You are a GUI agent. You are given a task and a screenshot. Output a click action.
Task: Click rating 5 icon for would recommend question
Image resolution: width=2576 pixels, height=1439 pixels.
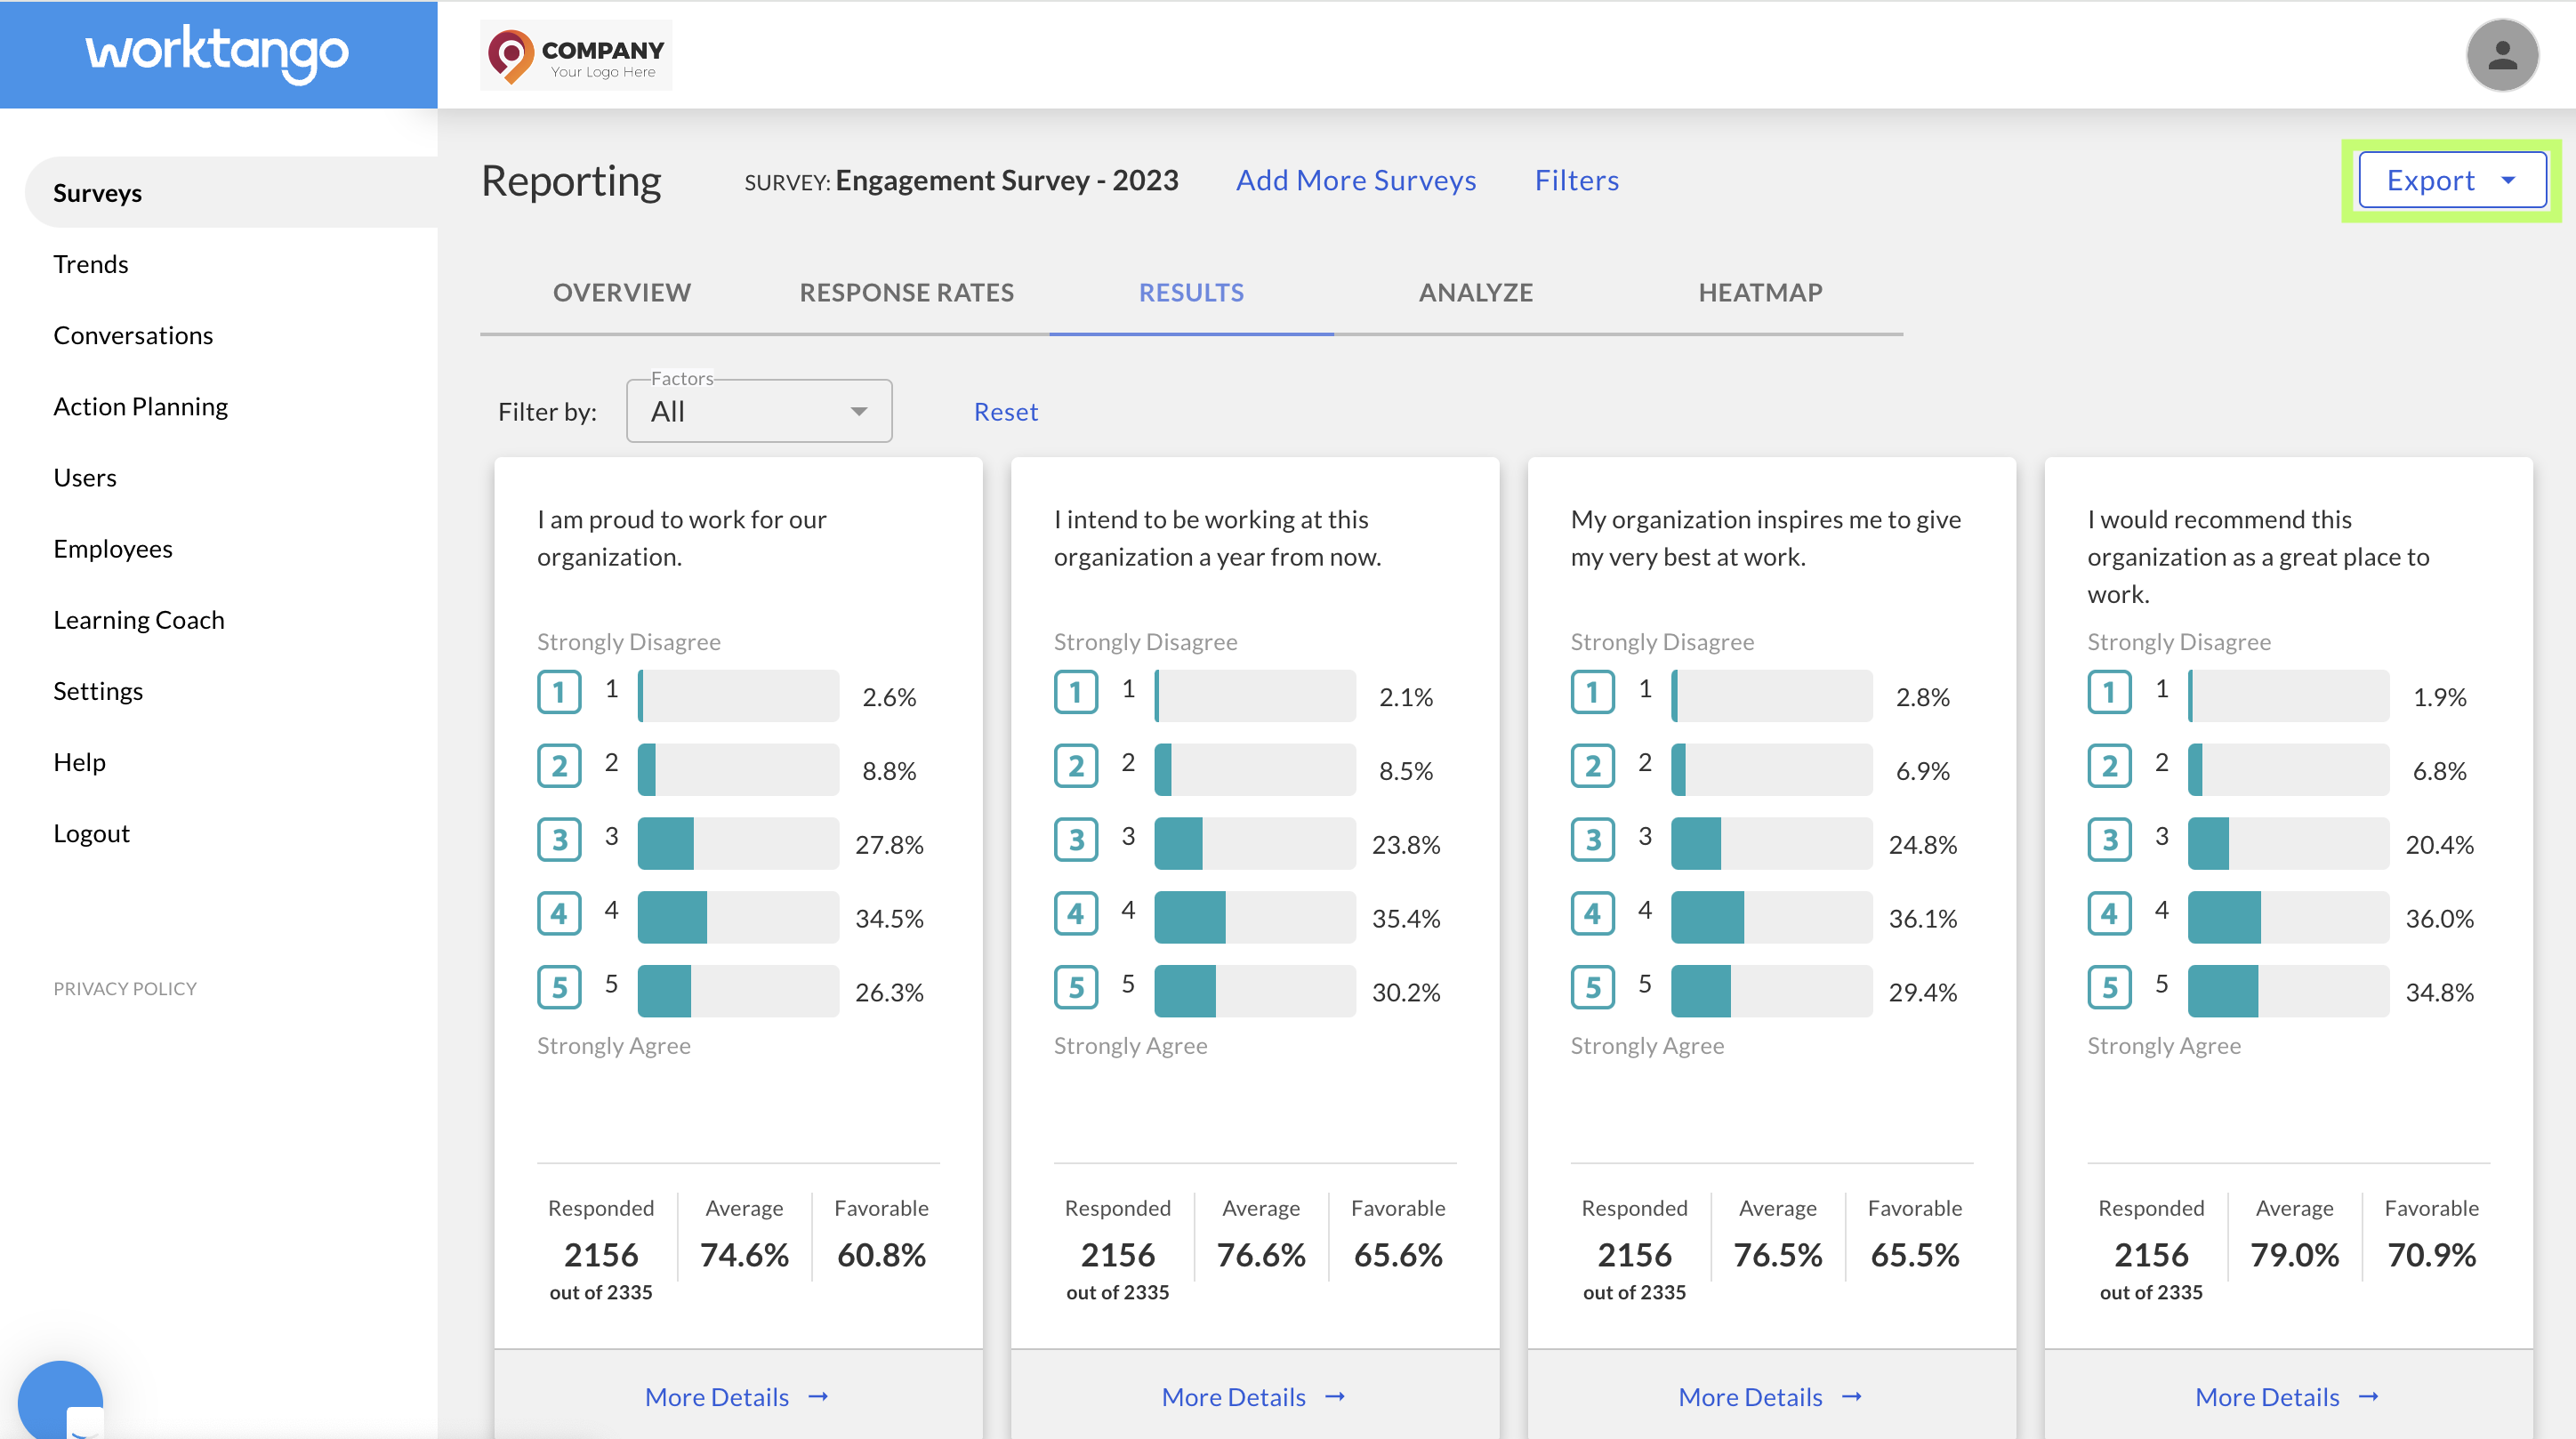click(2110, 988)
